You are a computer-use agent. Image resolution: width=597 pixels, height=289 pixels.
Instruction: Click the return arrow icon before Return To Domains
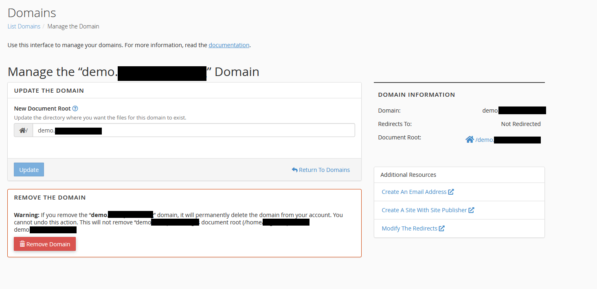click(x=294, y=170)
